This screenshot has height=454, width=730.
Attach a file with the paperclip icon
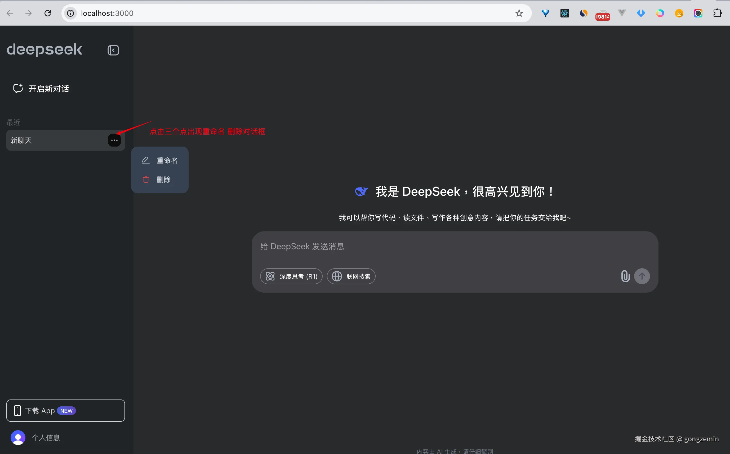pos(625,276)
